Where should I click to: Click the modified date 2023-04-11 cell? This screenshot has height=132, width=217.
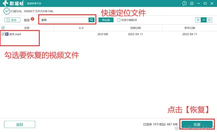click(x=190, y=34)
